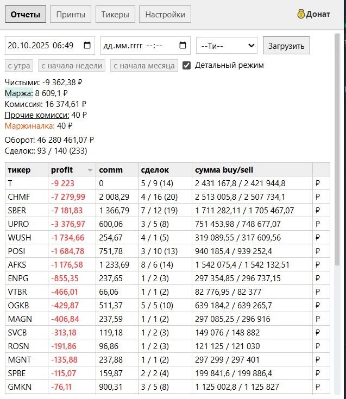
Task: Click the orange Маржиналка label
Action: tap(30, 126)
